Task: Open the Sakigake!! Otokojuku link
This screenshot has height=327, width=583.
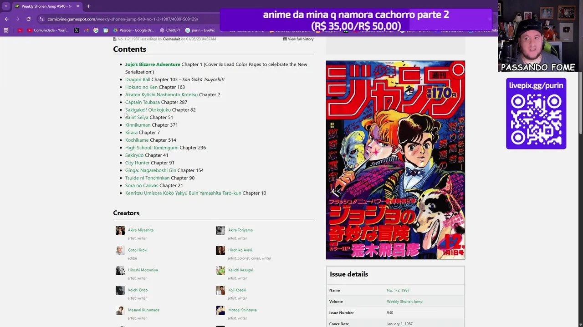Action: click(x=148, y=110)
